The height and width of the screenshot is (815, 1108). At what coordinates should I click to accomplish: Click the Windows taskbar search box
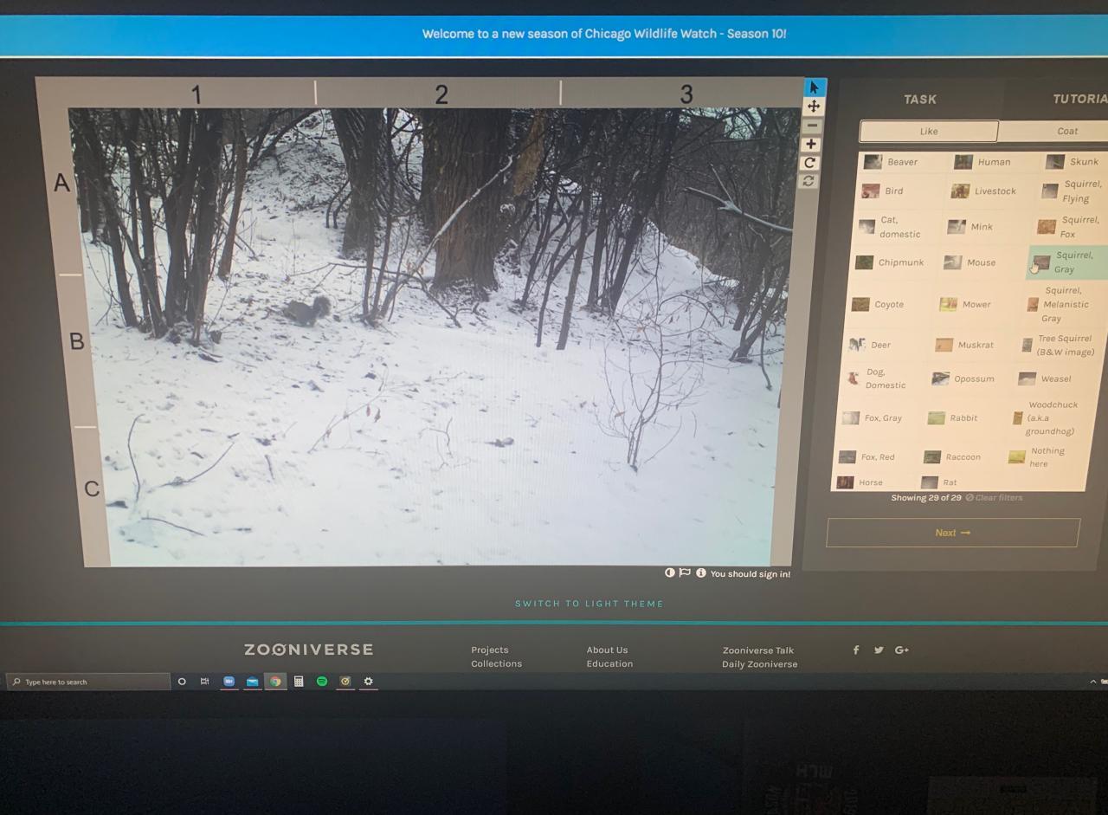point(89,682)
